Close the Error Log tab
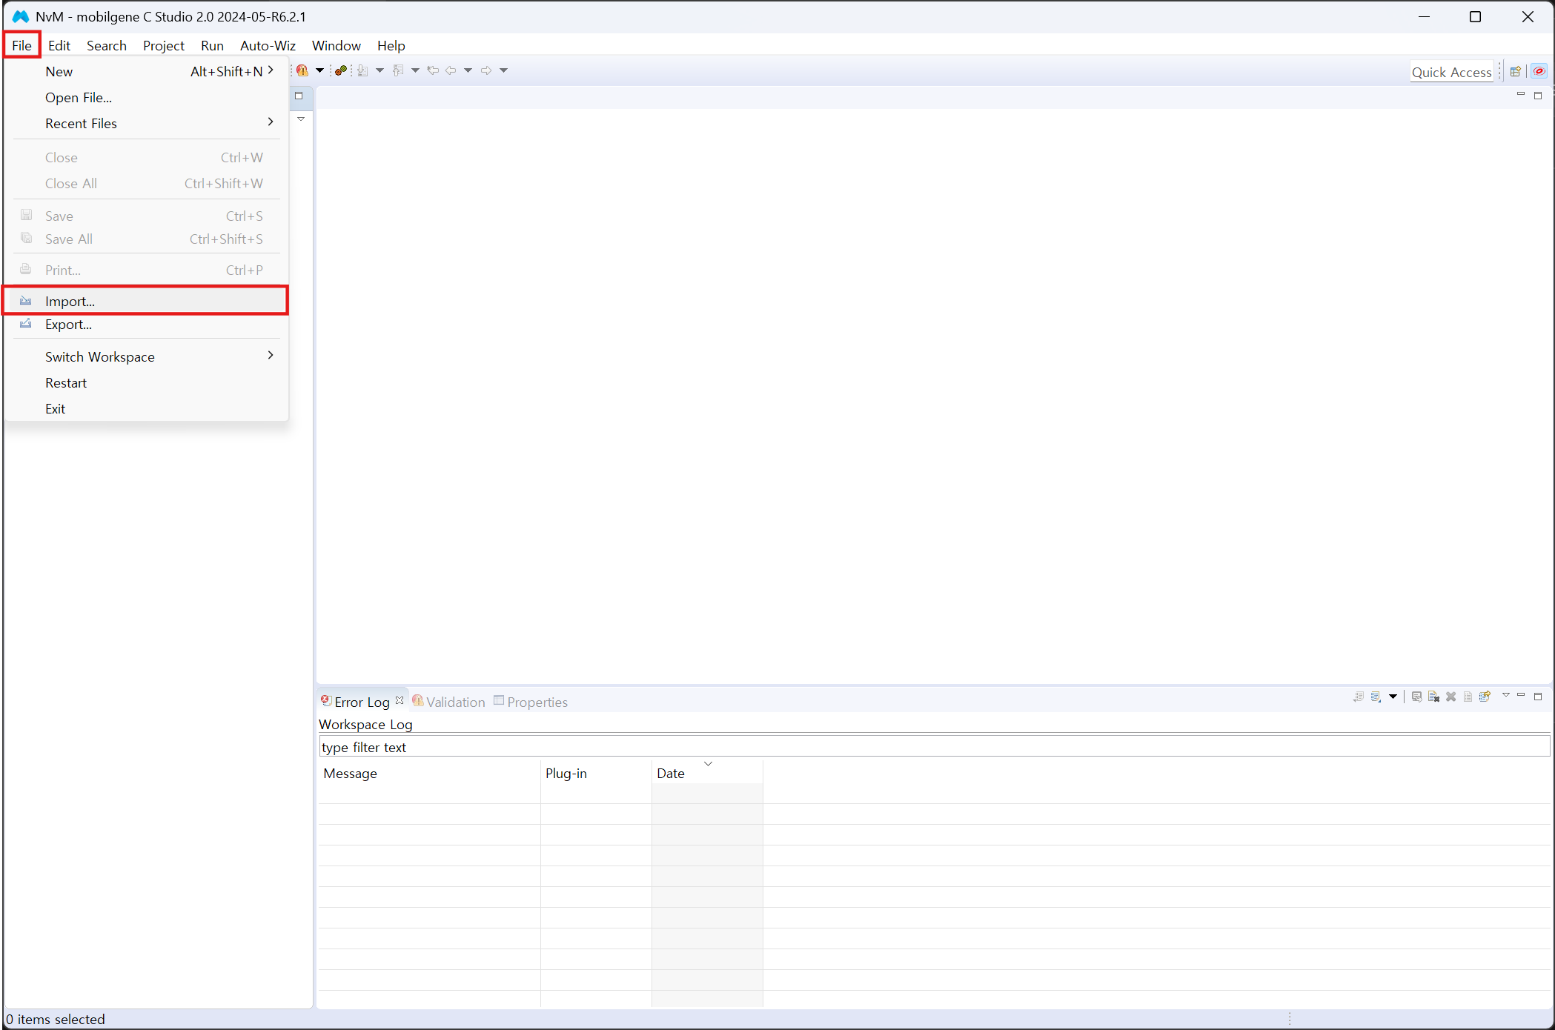 coord(399,700)
